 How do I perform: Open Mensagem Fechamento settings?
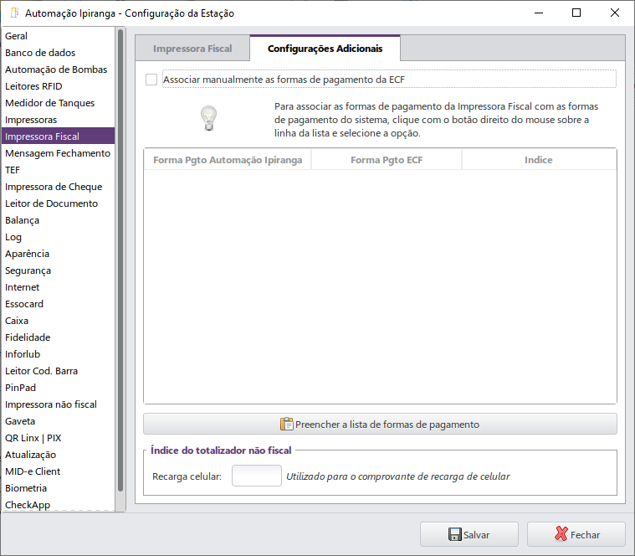pyautogui.click(x=58, y=153)
